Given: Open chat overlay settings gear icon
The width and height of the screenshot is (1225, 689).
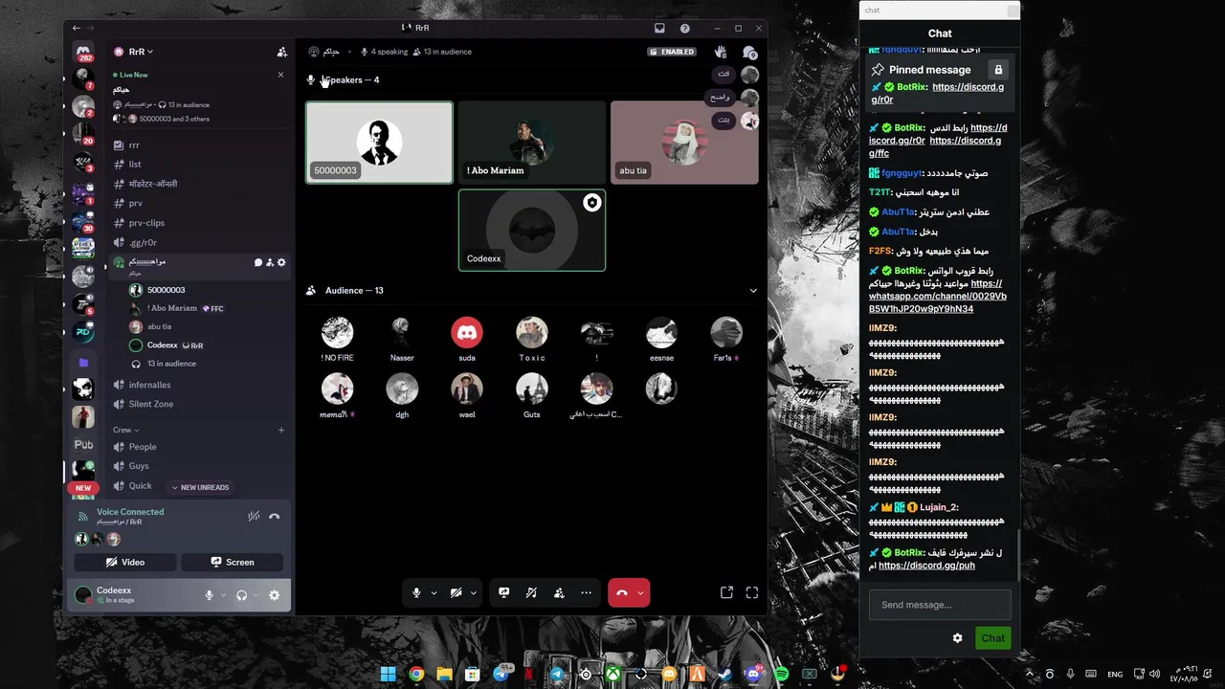Looking at the screenshot, I should [957, 638].
